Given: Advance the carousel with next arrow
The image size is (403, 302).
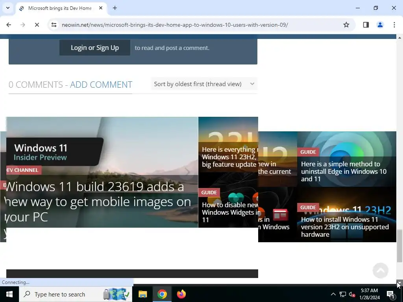Looking at the screenshot, I should [187, 171].
